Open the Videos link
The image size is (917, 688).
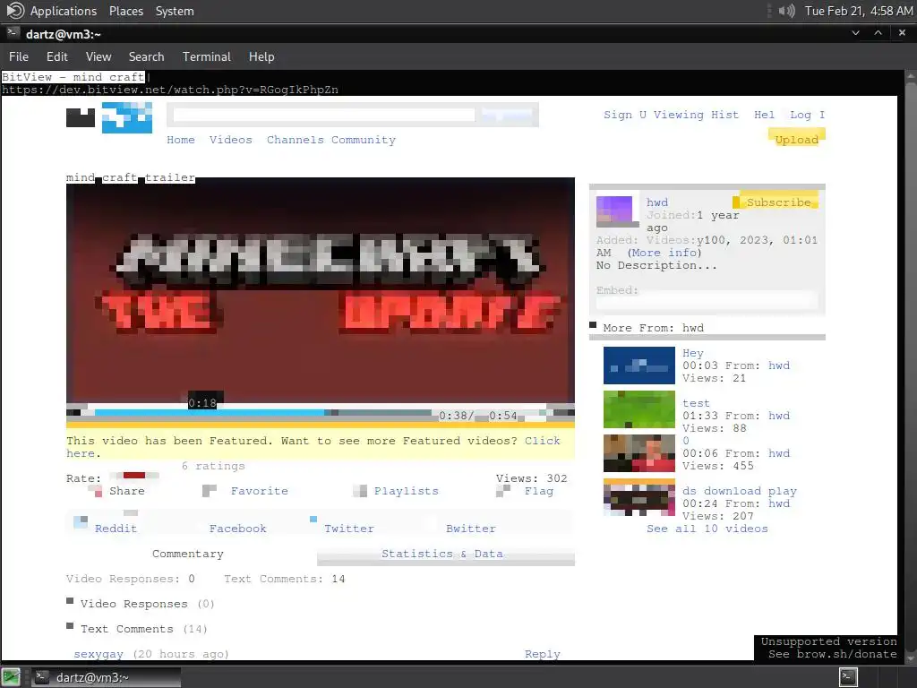coord(231,140)
